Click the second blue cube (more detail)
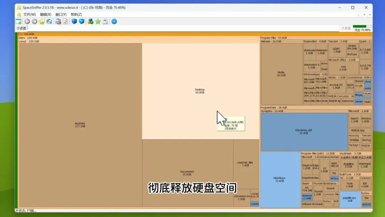The width and height of the screenshot is (385, 217). click(82, 22)
